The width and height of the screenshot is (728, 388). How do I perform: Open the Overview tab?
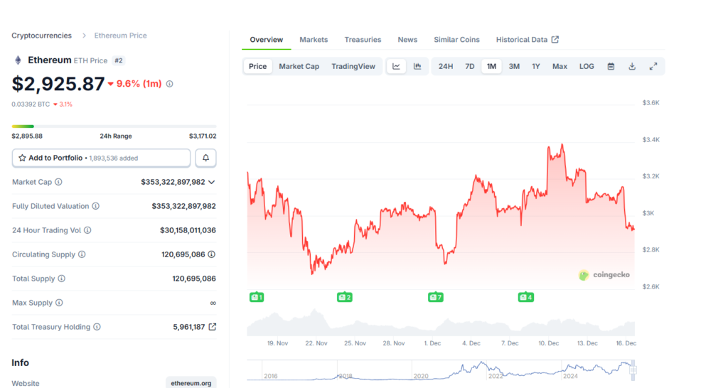point(267,40)
